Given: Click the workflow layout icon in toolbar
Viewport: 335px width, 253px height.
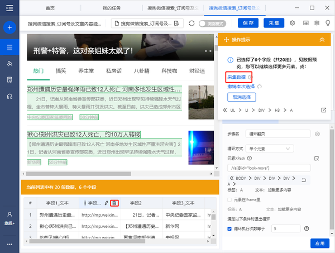Looking at the screenshot, I should 317,23.
